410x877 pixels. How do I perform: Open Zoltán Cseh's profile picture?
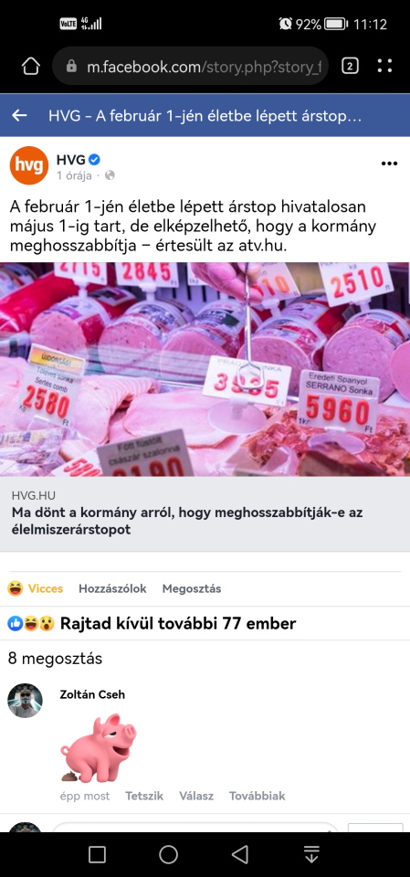26,701
